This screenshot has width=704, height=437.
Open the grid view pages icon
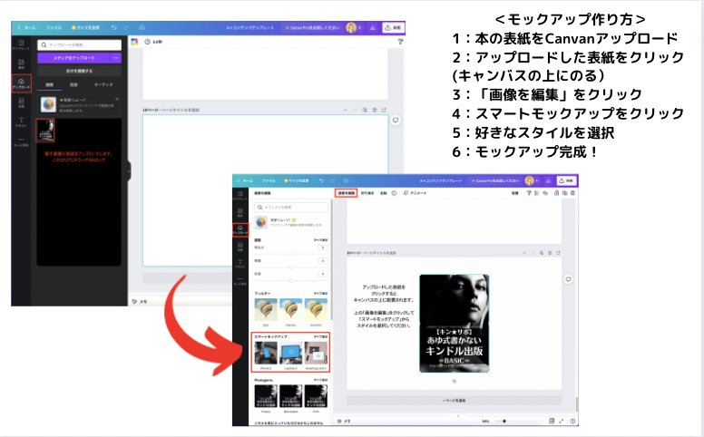[x=552, y=421]
